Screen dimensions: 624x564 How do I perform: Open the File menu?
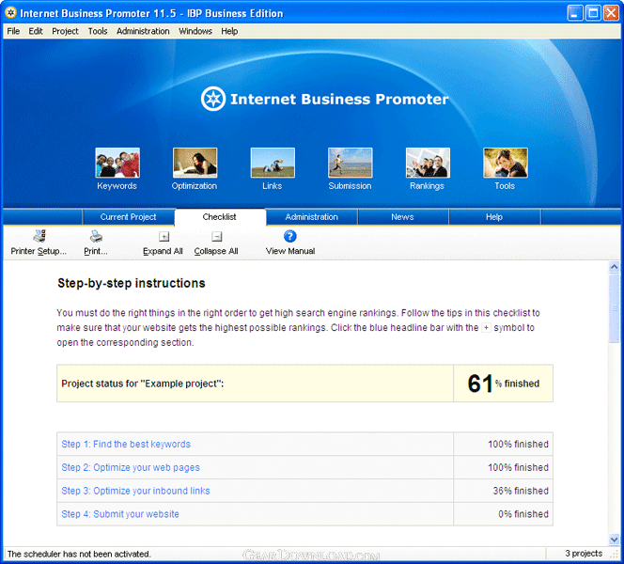click(13, 31)
